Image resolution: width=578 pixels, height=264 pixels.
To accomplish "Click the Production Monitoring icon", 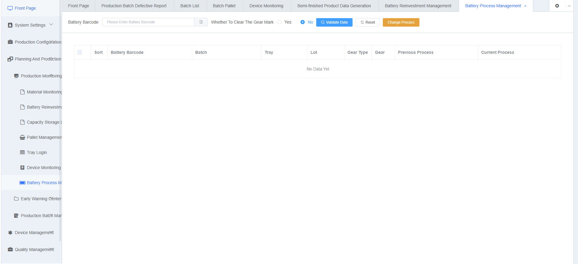I will coord(16,76).
